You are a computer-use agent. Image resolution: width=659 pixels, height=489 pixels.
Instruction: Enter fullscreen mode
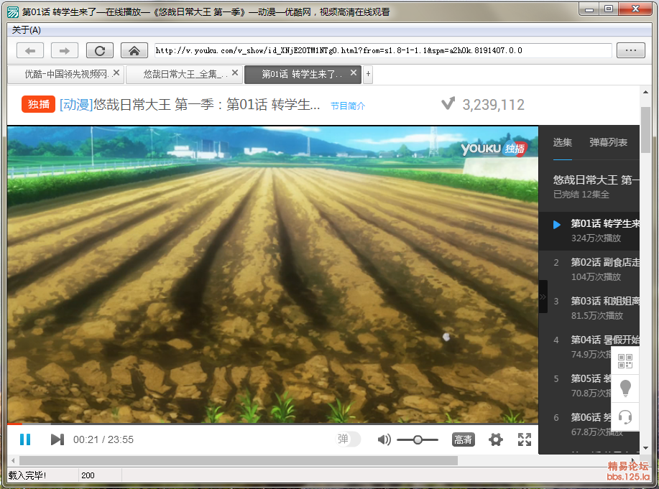tap(525, 440)
